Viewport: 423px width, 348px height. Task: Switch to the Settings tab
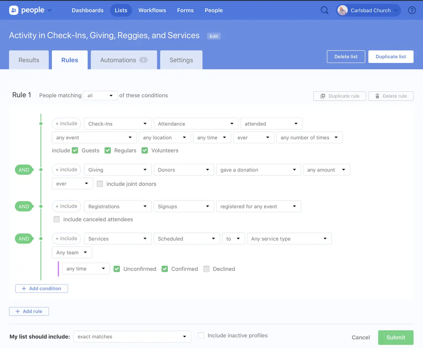point(181,60)
